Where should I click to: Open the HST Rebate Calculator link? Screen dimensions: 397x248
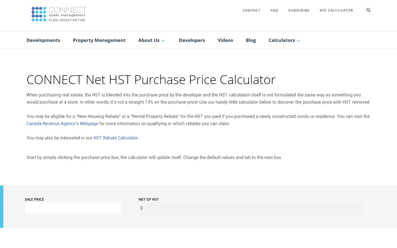click(x=116, y=138)
